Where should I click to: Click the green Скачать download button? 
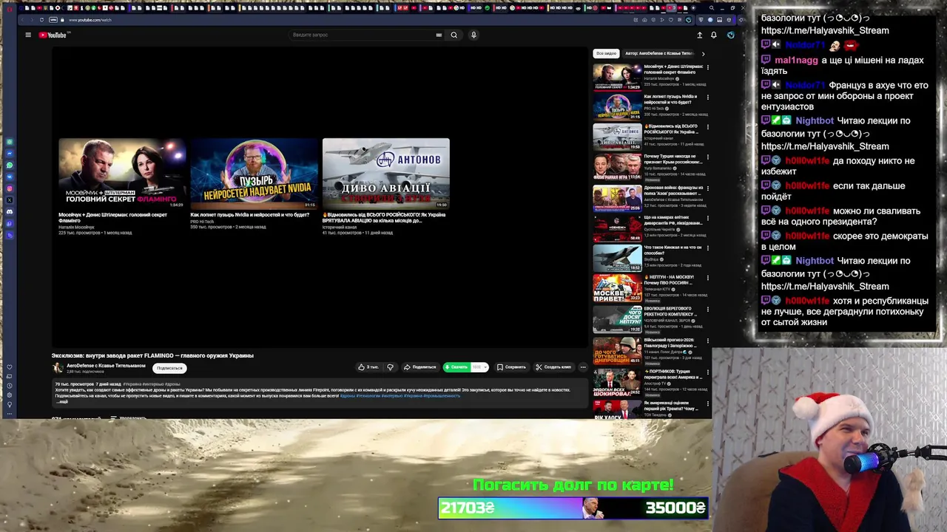click(x=456, y=367)
